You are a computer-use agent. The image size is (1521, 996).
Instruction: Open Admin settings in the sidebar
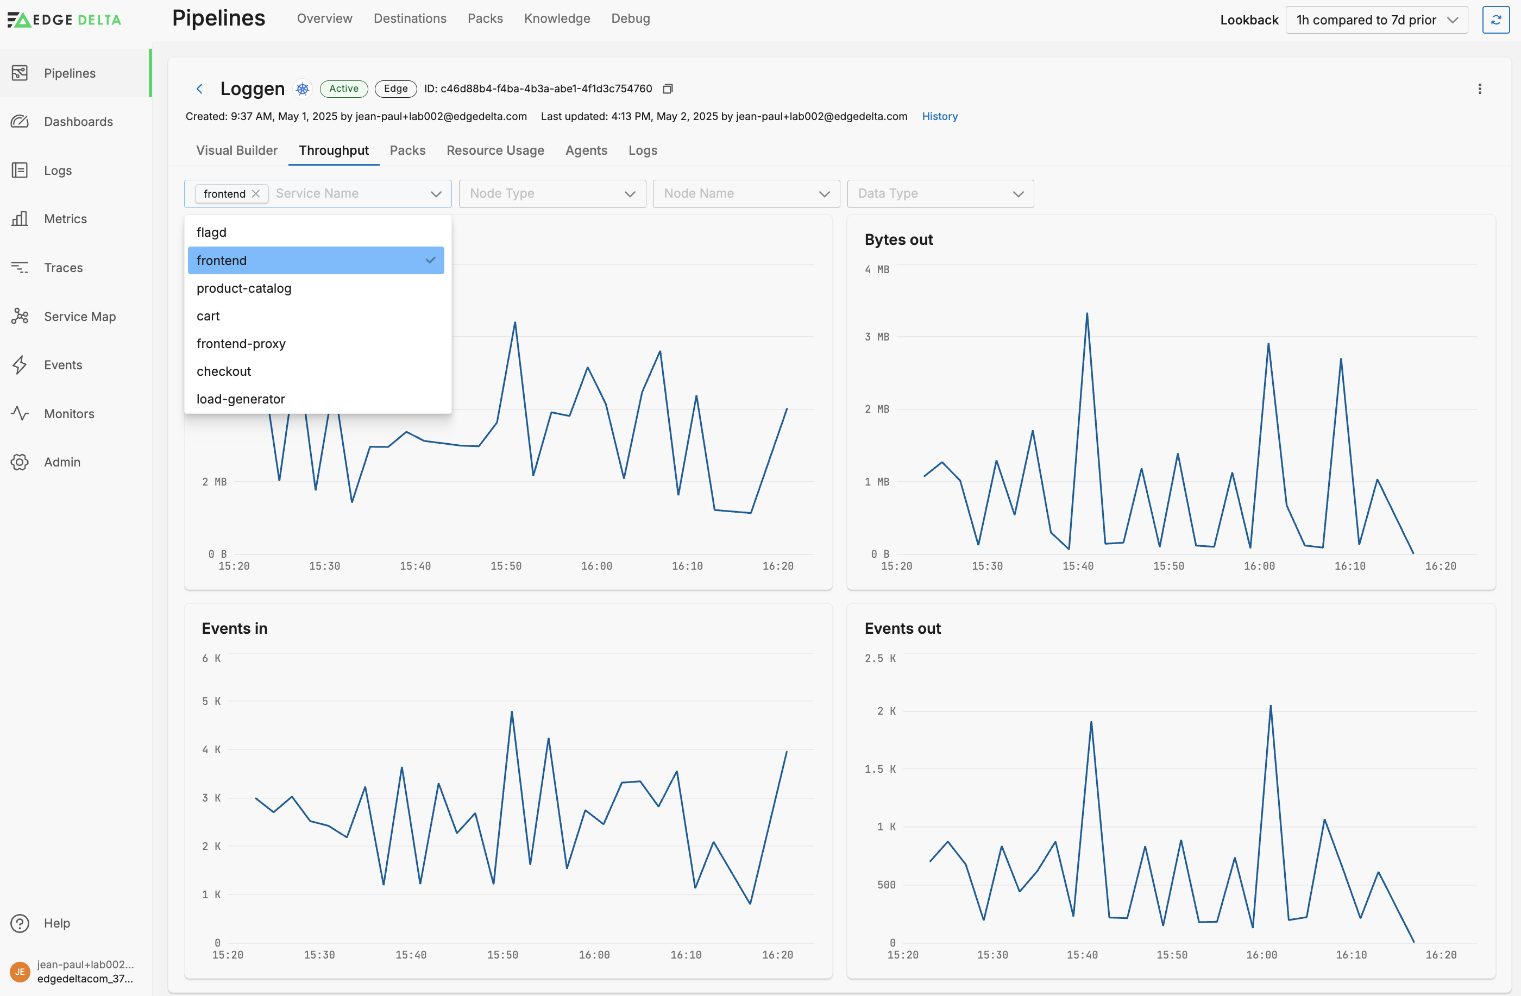tap(75, 462)
